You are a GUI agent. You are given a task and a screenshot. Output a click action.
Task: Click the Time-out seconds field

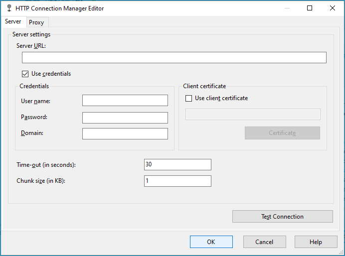tap(177, 164)
